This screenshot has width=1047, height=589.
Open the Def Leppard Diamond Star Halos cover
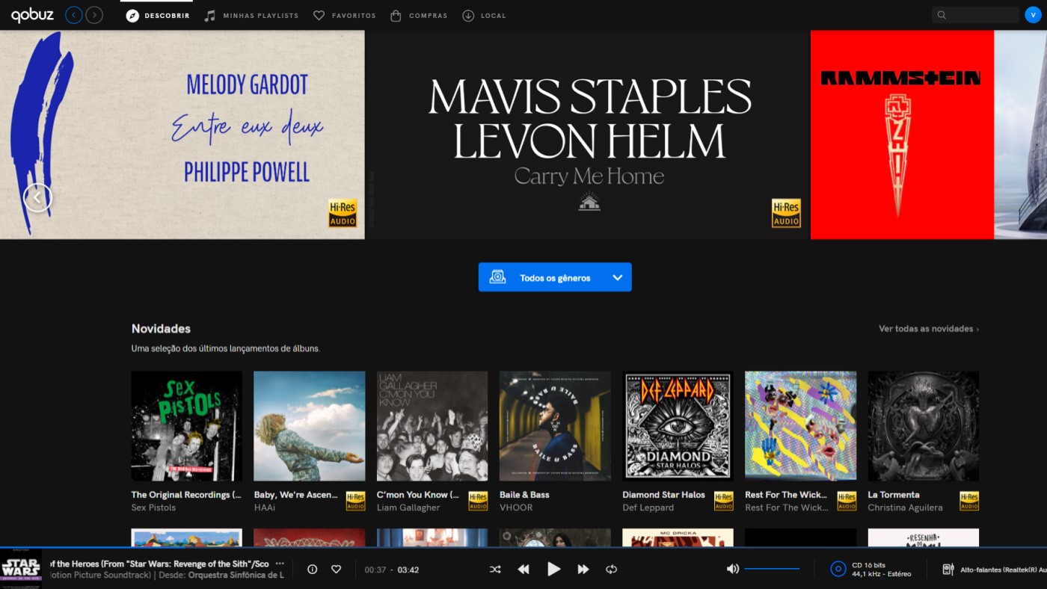[x=678, y=426]
